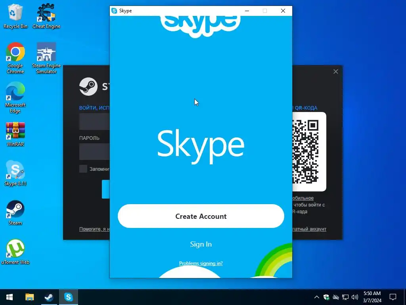The width and height of the screenshot is (406, 305).
Task: Click the Steam username input field
Action: (94, 122)
